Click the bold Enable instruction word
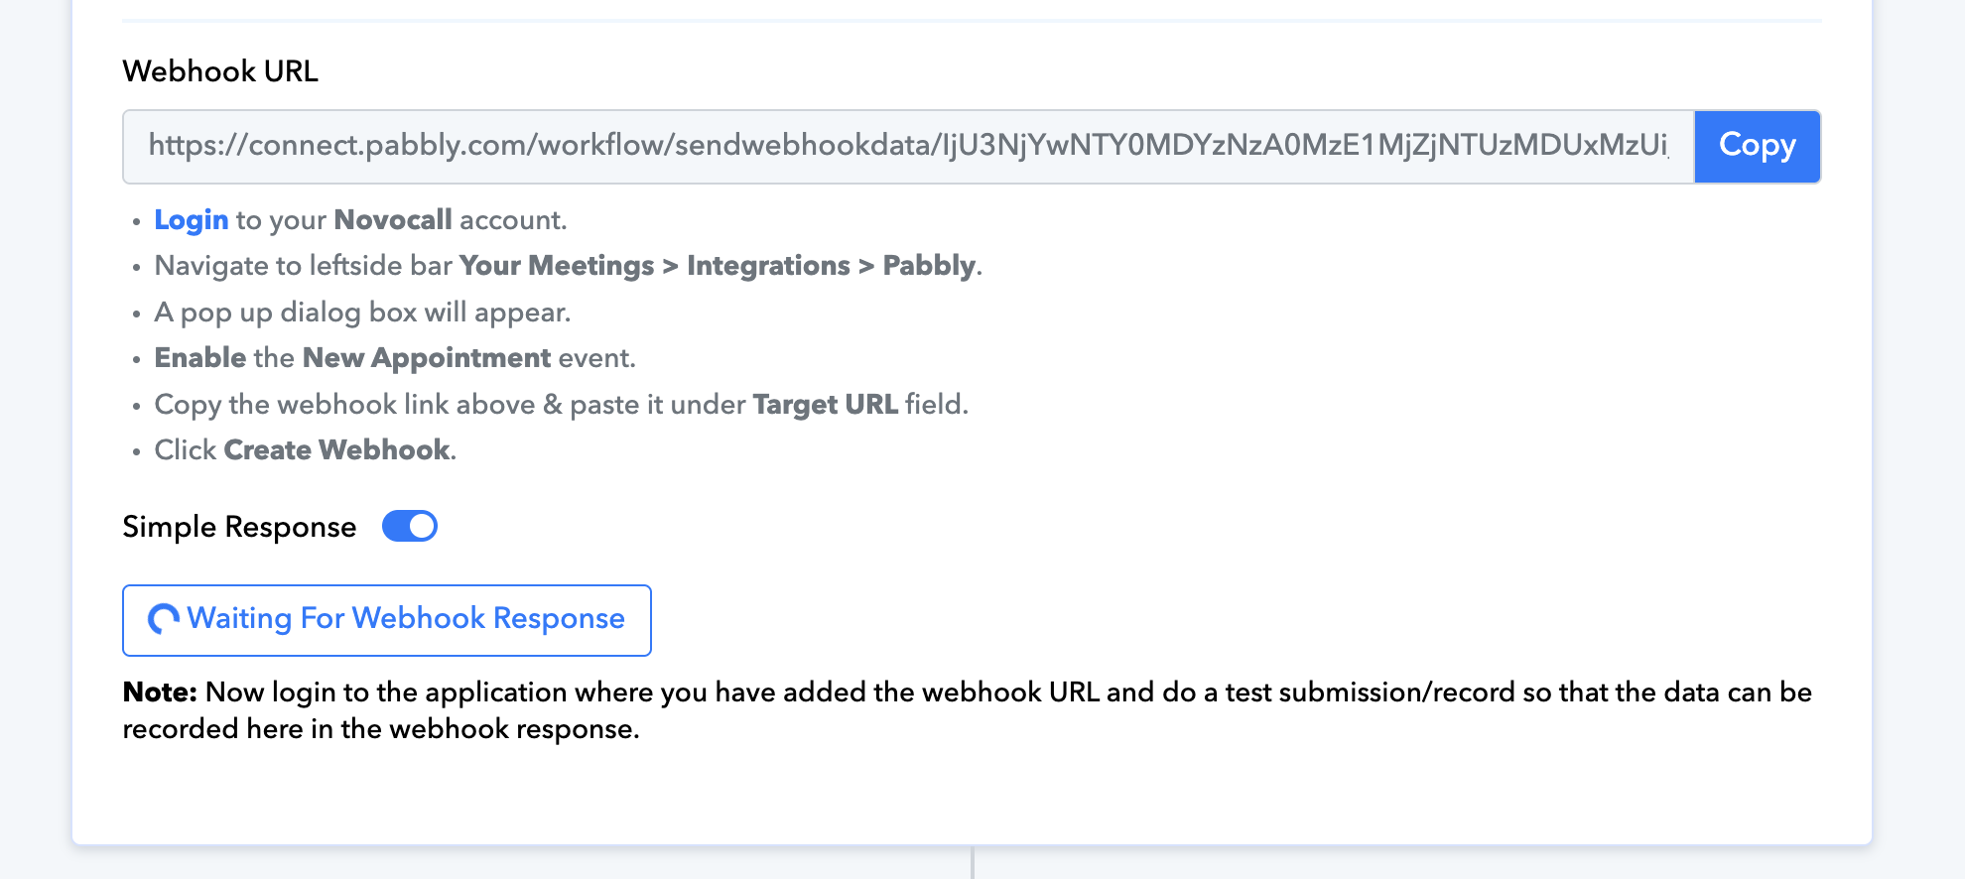The width and height of the screenshot is (1965, 879). (200, 358)
